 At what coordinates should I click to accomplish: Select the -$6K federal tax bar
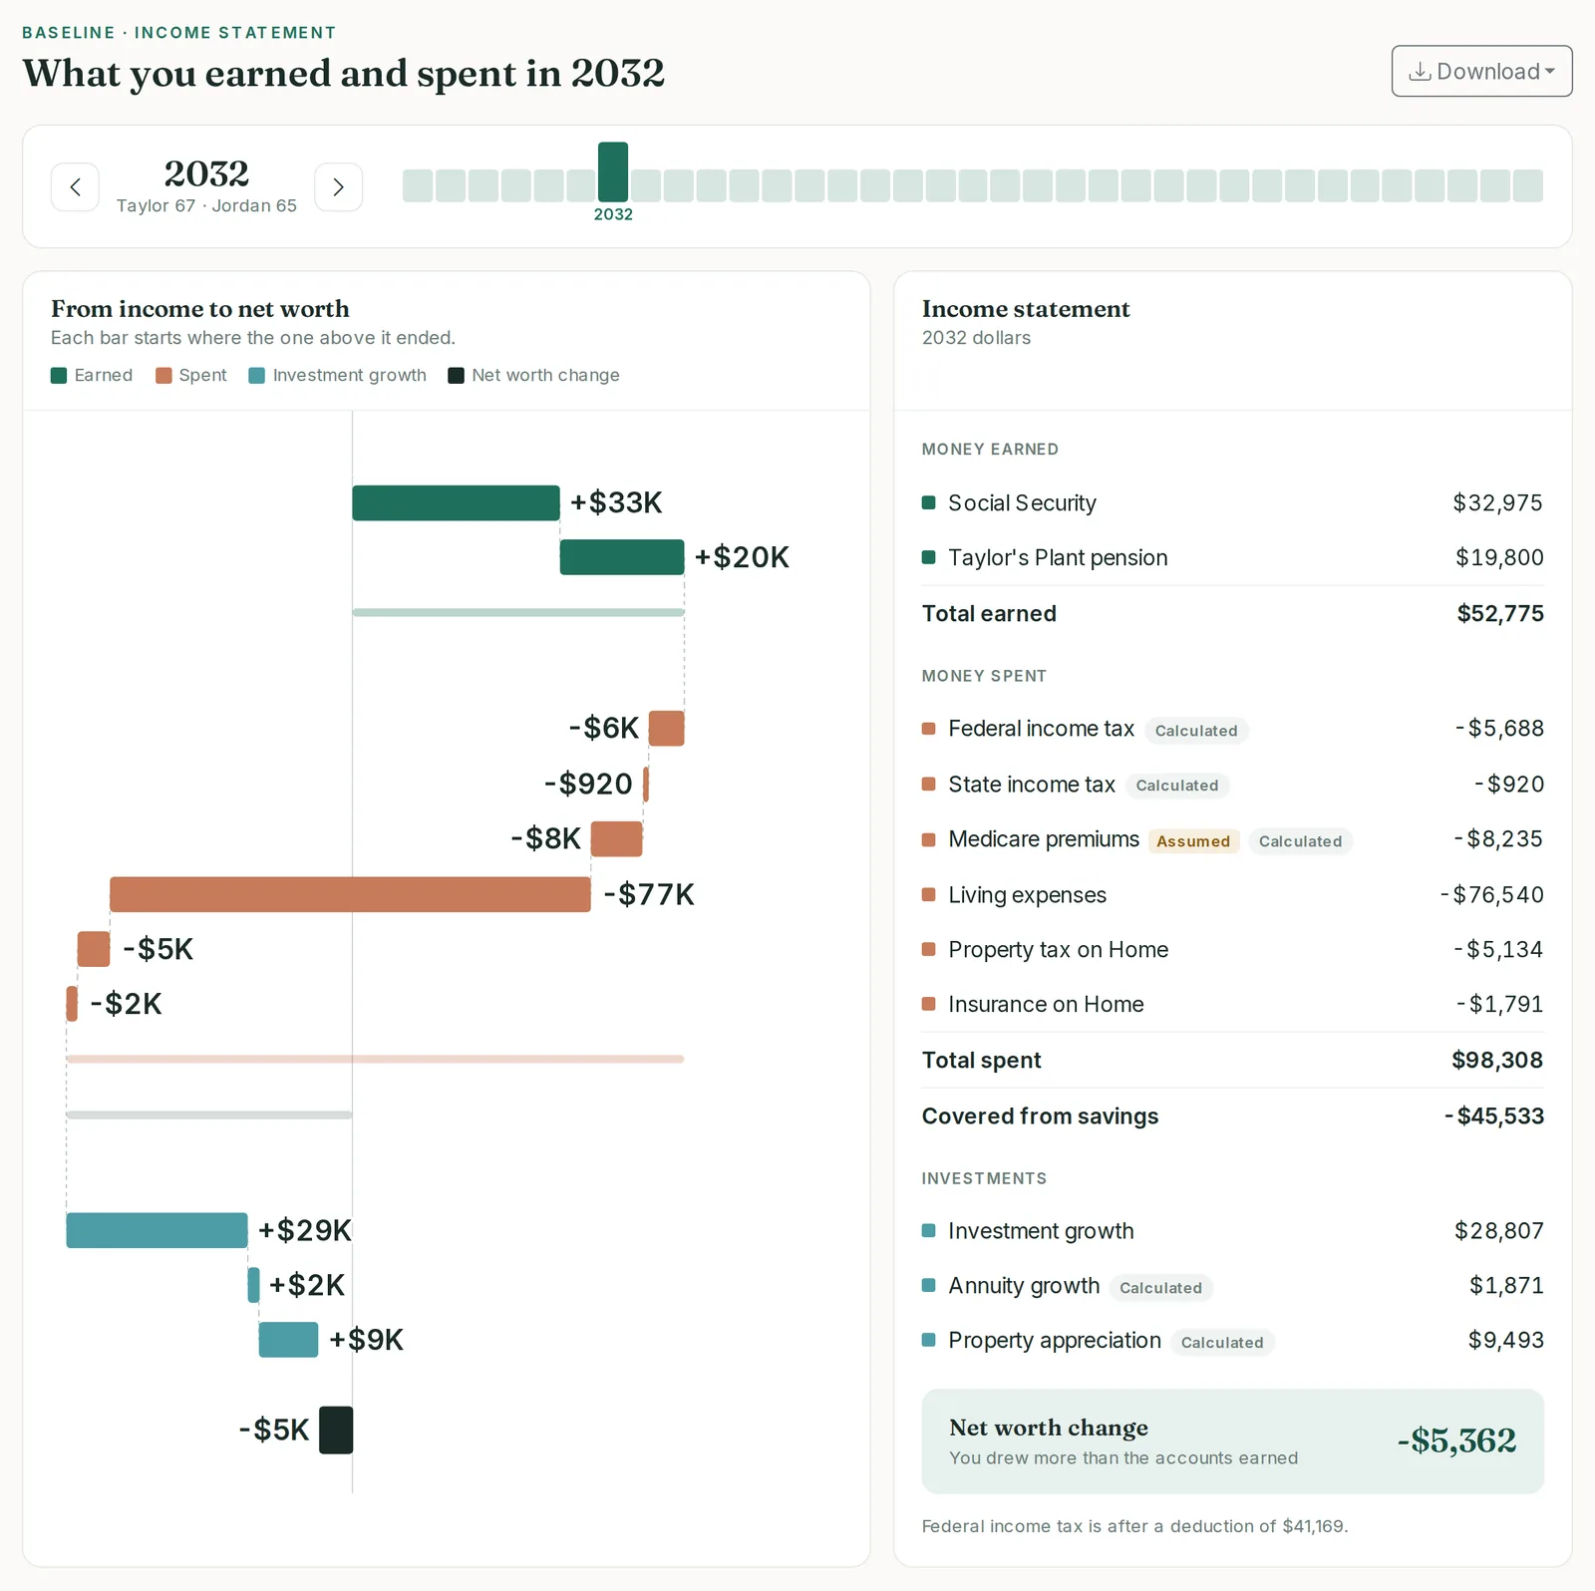(666, 729)
